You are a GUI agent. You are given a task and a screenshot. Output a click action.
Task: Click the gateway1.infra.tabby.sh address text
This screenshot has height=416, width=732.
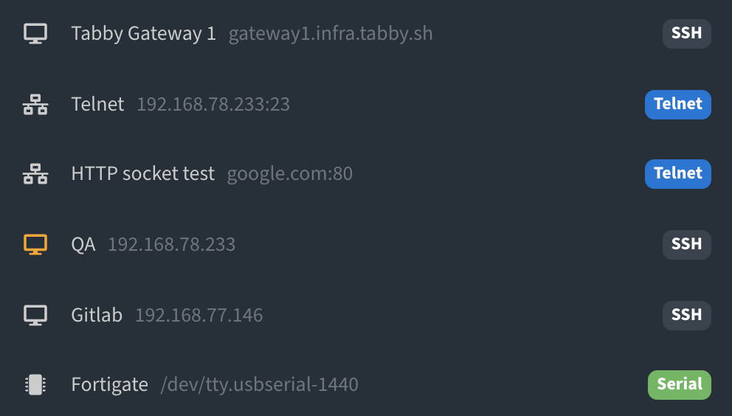tap(331, 34)
